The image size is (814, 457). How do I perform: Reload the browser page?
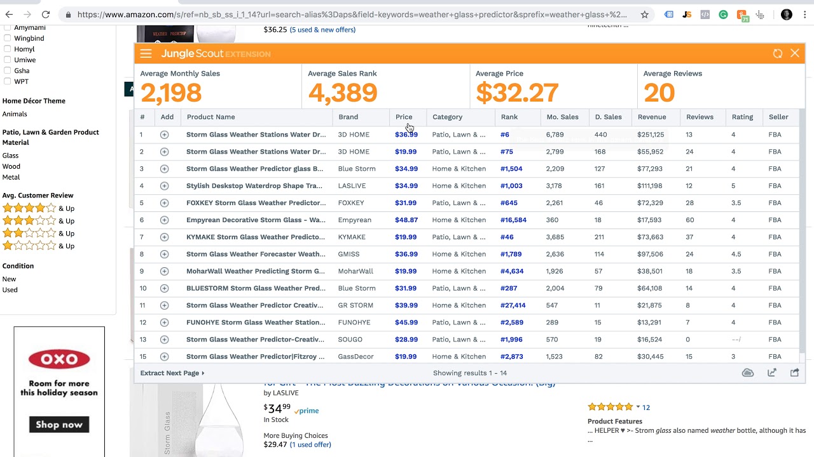pyautogui.click(x=46, y=15)
